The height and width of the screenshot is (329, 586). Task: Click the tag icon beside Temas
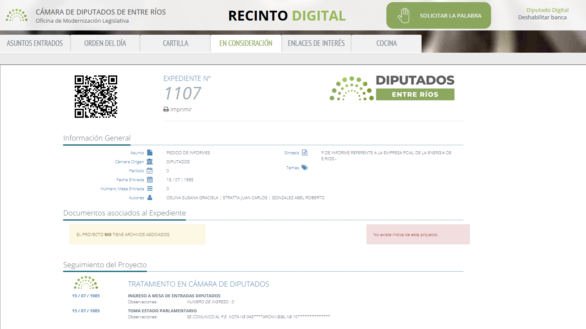[305, 167]
